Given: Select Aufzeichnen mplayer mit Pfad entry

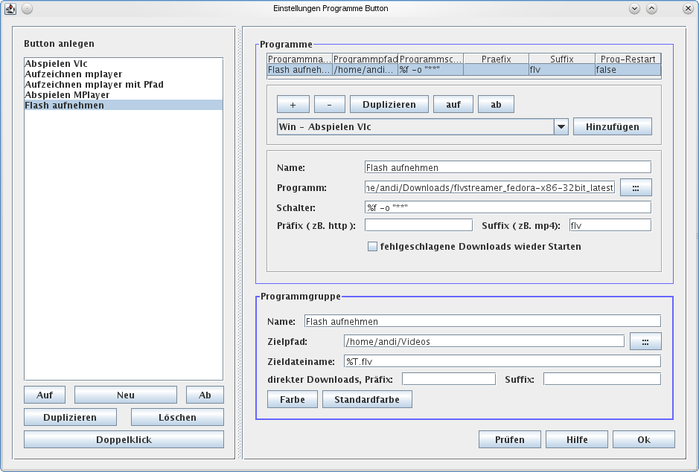Looking at the screenshot, I should [94, 85].
